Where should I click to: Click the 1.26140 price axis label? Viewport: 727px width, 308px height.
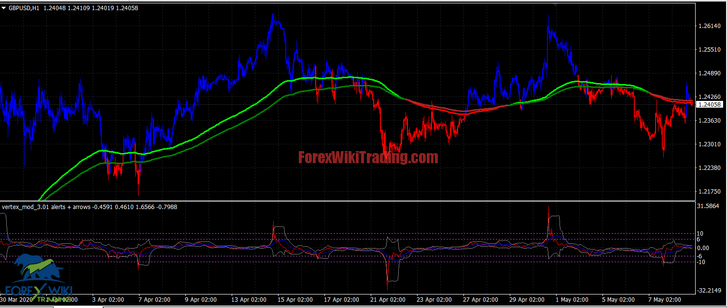709,26
